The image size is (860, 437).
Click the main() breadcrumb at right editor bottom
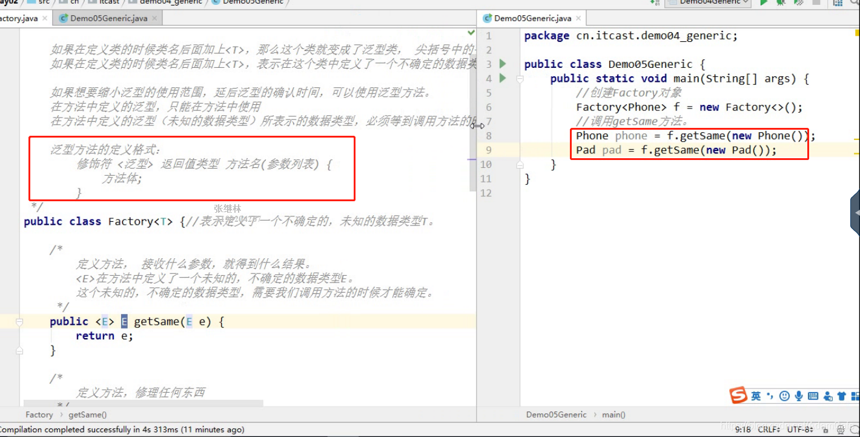[614, 415]
